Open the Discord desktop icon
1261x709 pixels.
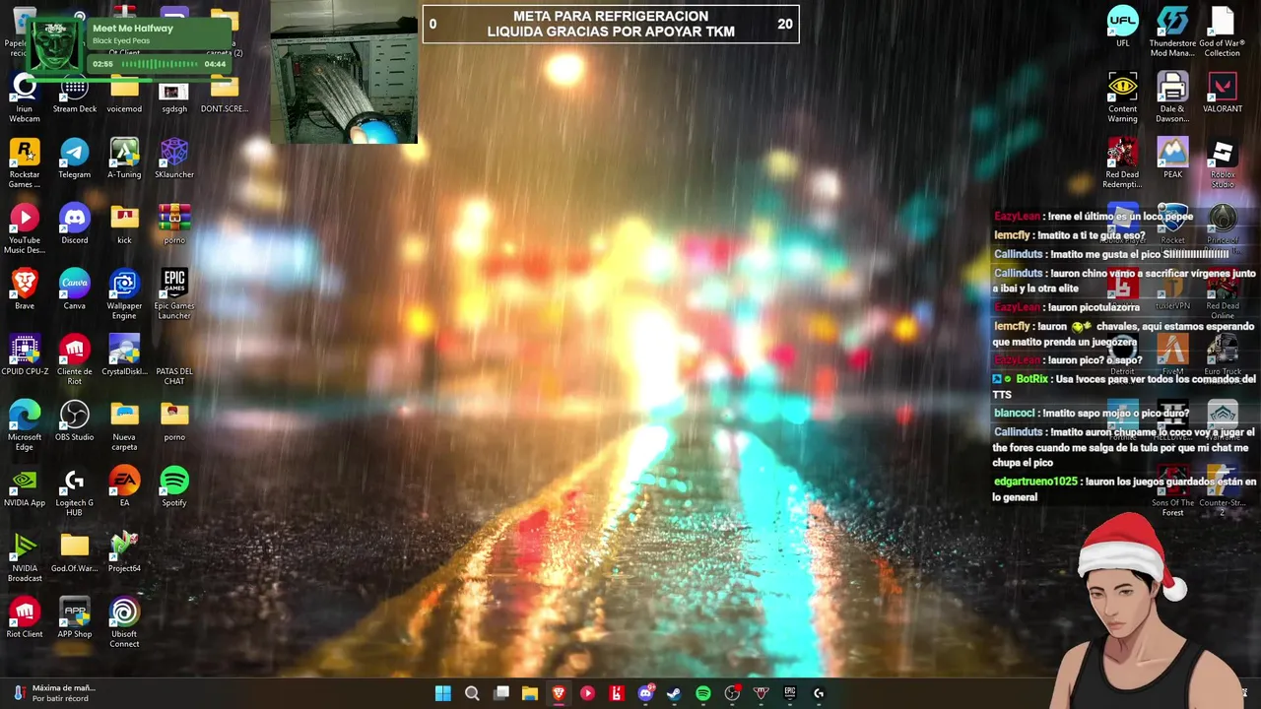[x=75, y=226]
